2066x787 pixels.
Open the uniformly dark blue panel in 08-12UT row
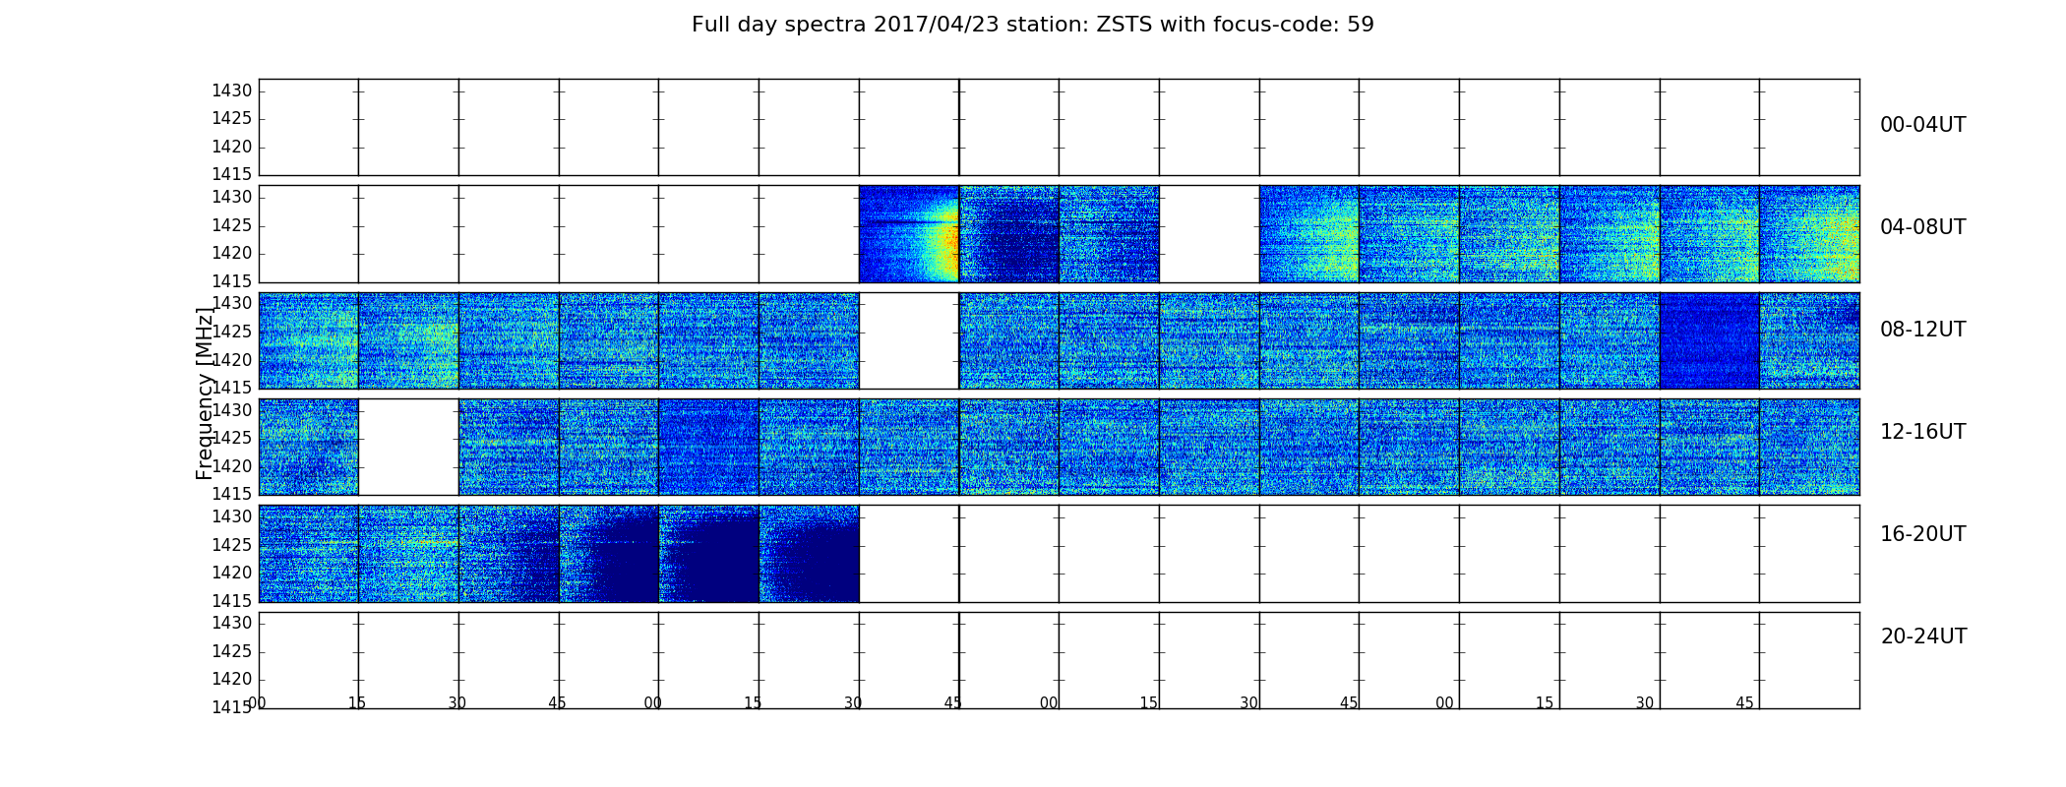click(1709, 340)
